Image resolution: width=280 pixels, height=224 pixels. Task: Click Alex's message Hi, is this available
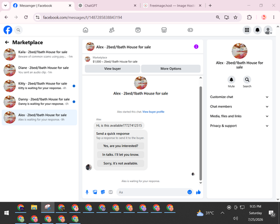click(119, 125)
